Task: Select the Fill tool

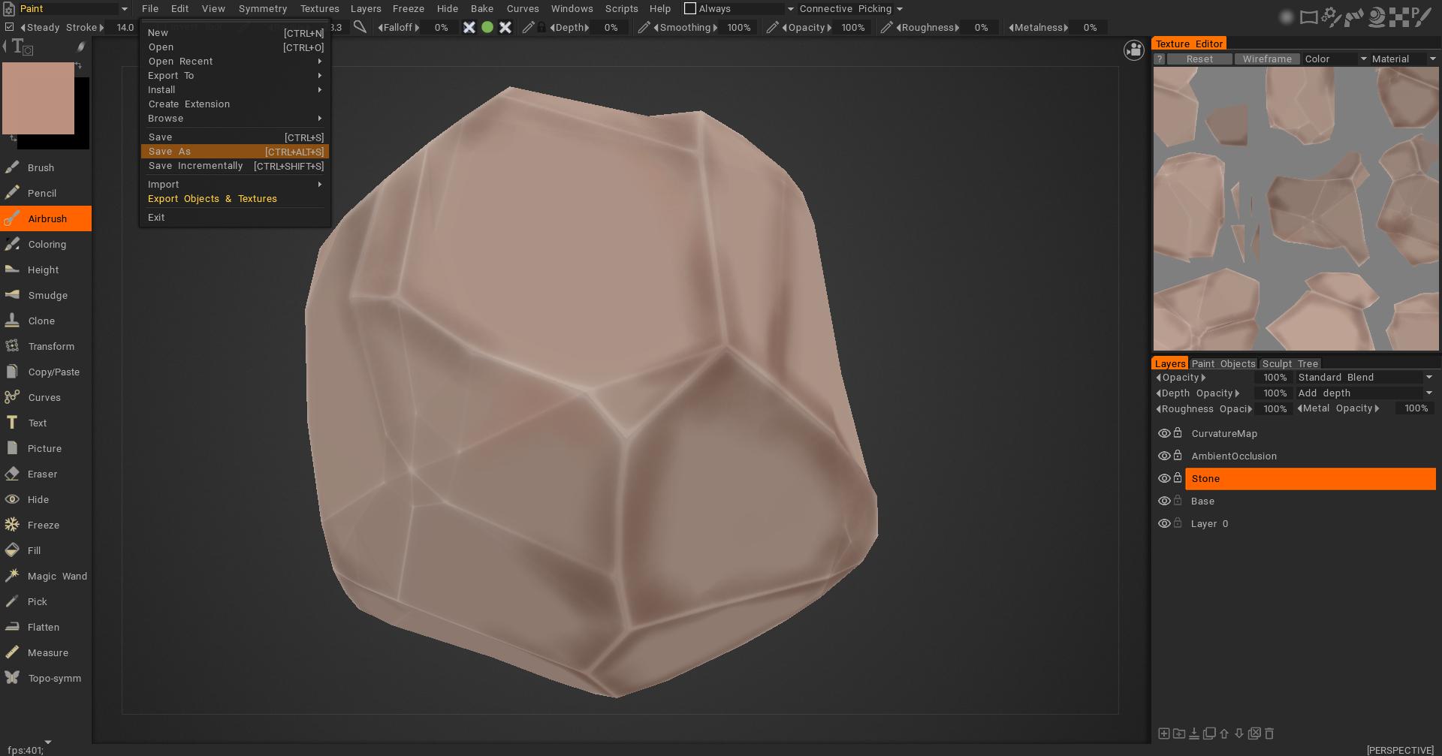Action: tap(46, 550)
